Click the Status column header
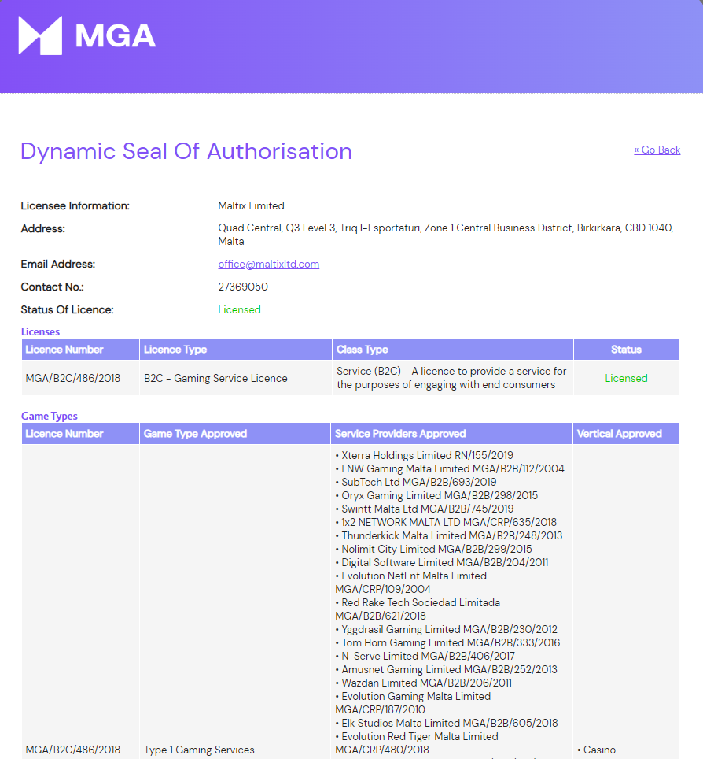Screen dimensions: 703x759 tap(626, 350)
